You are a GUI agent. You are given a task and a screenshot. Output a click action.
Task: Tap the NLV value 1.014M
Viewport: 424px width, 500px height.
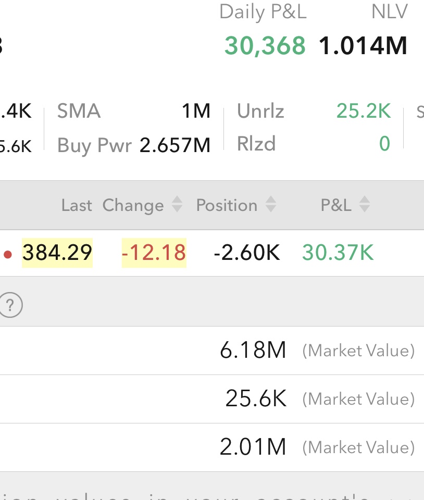(363, 46)
